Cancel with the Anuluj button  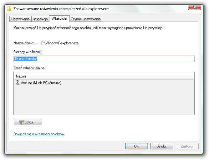pos(162,146)
